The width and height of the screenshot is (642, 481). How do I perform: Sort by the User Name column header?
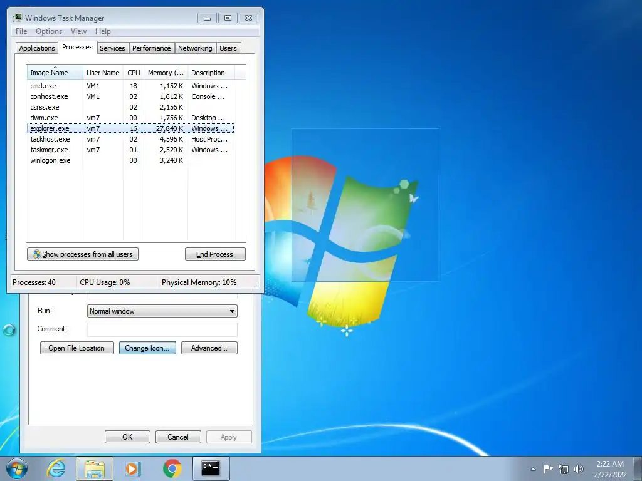pyautogui.click(x=103, y=73)
